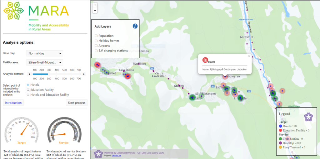This screenshot has width=320, height=159.
Task: Select the Education Facility radio option
Action: (28, 90)
